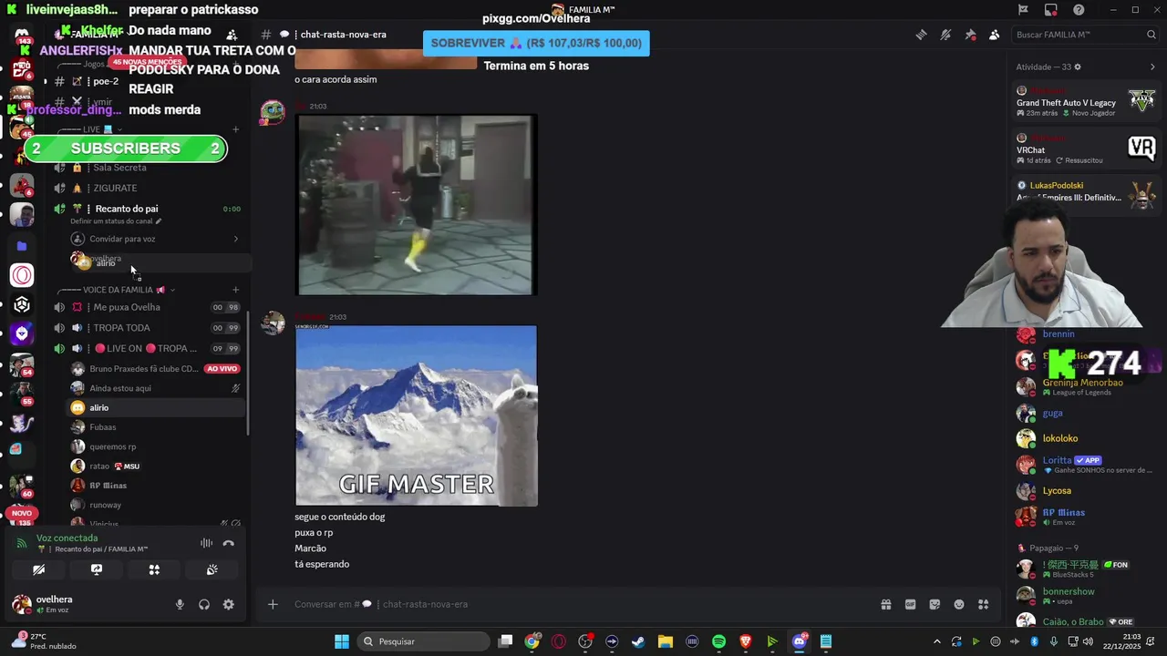This screenshot has width=1167, height=656.
Task: Click the plus attach button in message bar
Action: pyautogui.click(x=273, y=604)
